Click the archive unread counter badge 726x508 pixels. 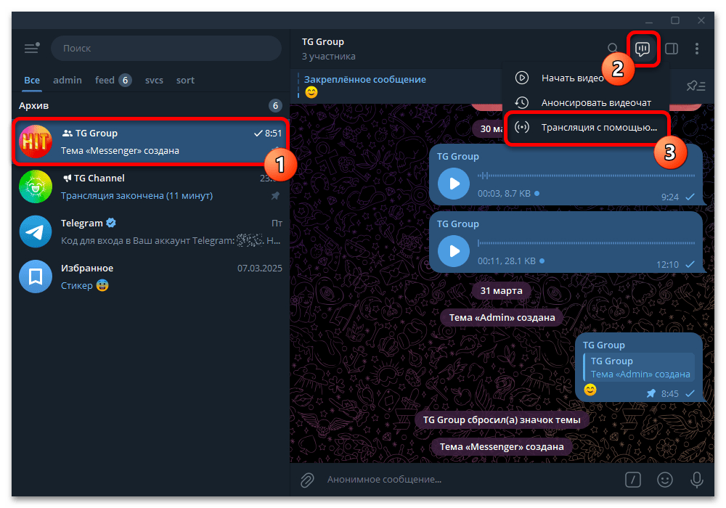point(275,105)
